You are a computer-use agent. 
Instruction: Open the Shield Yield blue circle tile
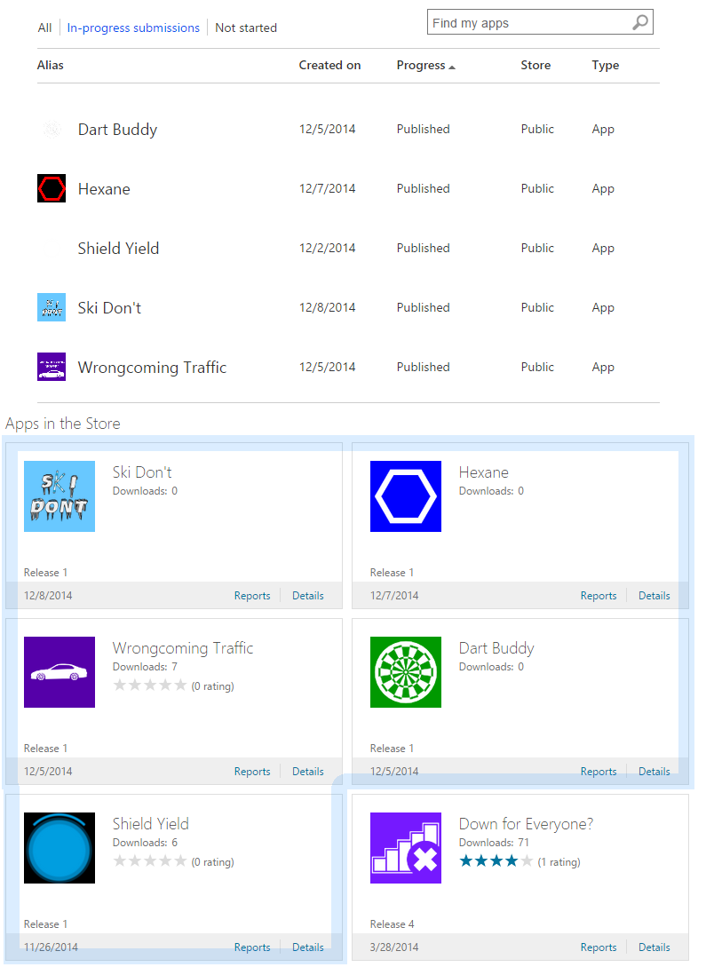pos(59,848)
